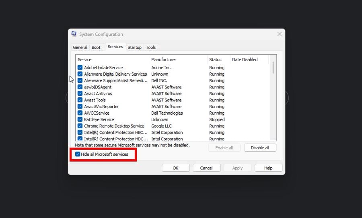The height and width of the screenshot is (218, 362).
Task: Confirm with the OK button
Action: (x=176, y=168)
